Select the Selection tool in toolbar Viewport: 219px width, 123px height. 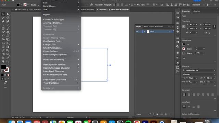coord(3,14)
